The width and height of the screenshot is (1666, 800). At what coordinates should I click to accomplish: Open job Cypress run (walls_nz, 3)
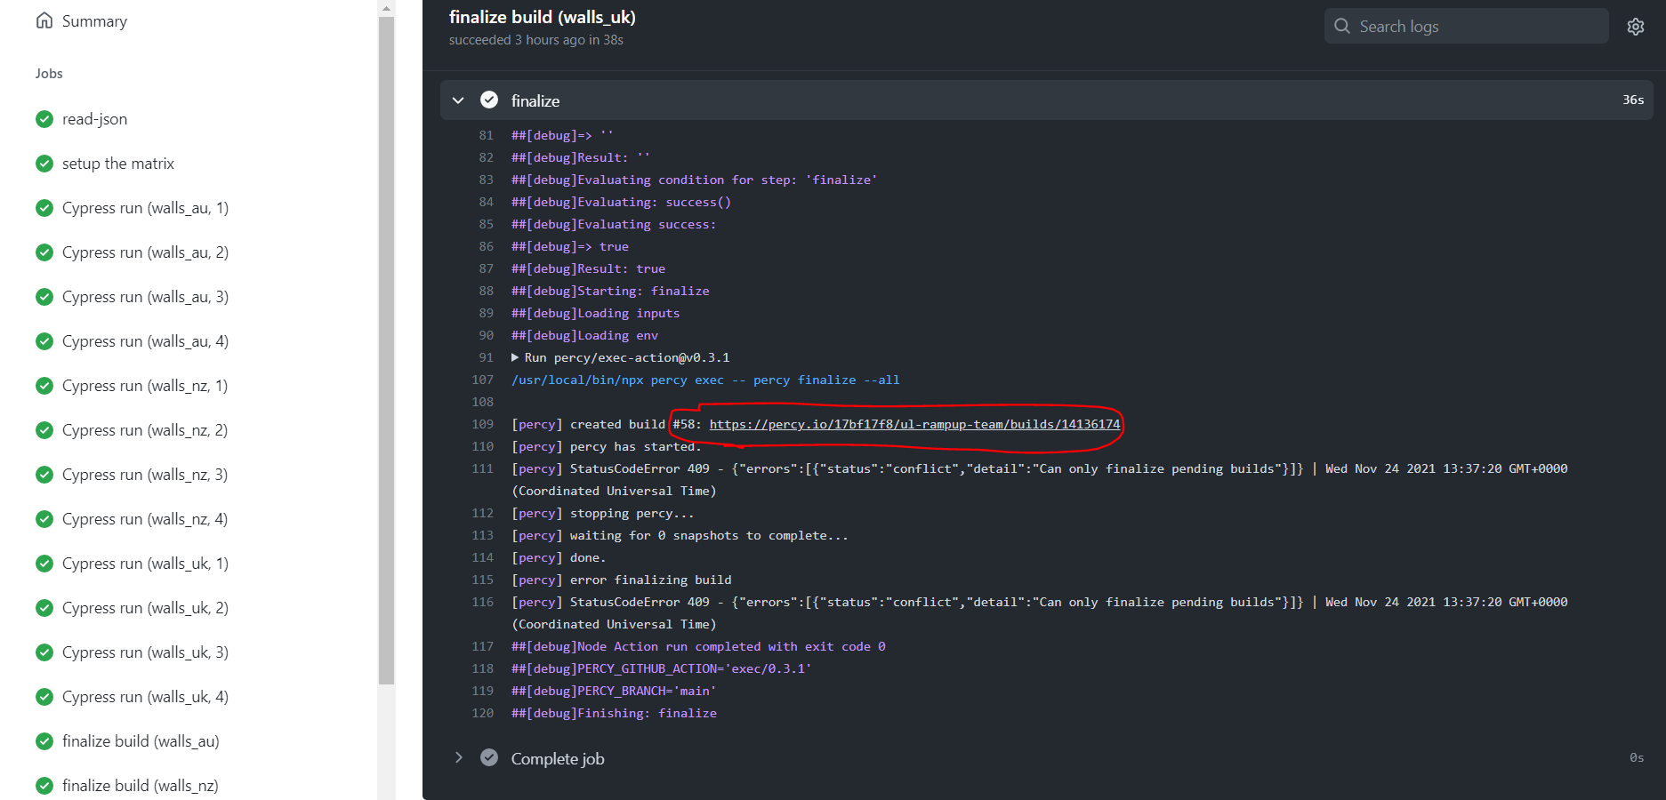click(145, 475)
